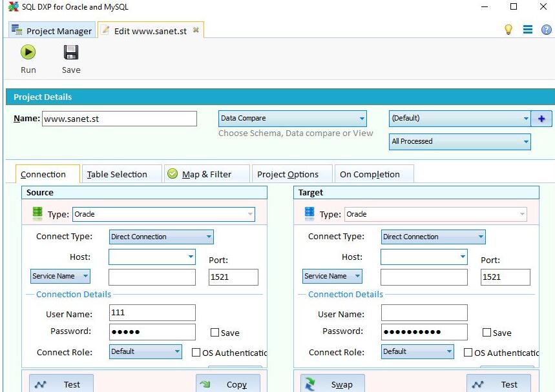The height and width of the screenshot is (392, 555).
Task: Switch to Table Selection tab
Action: tap(121, 174)
